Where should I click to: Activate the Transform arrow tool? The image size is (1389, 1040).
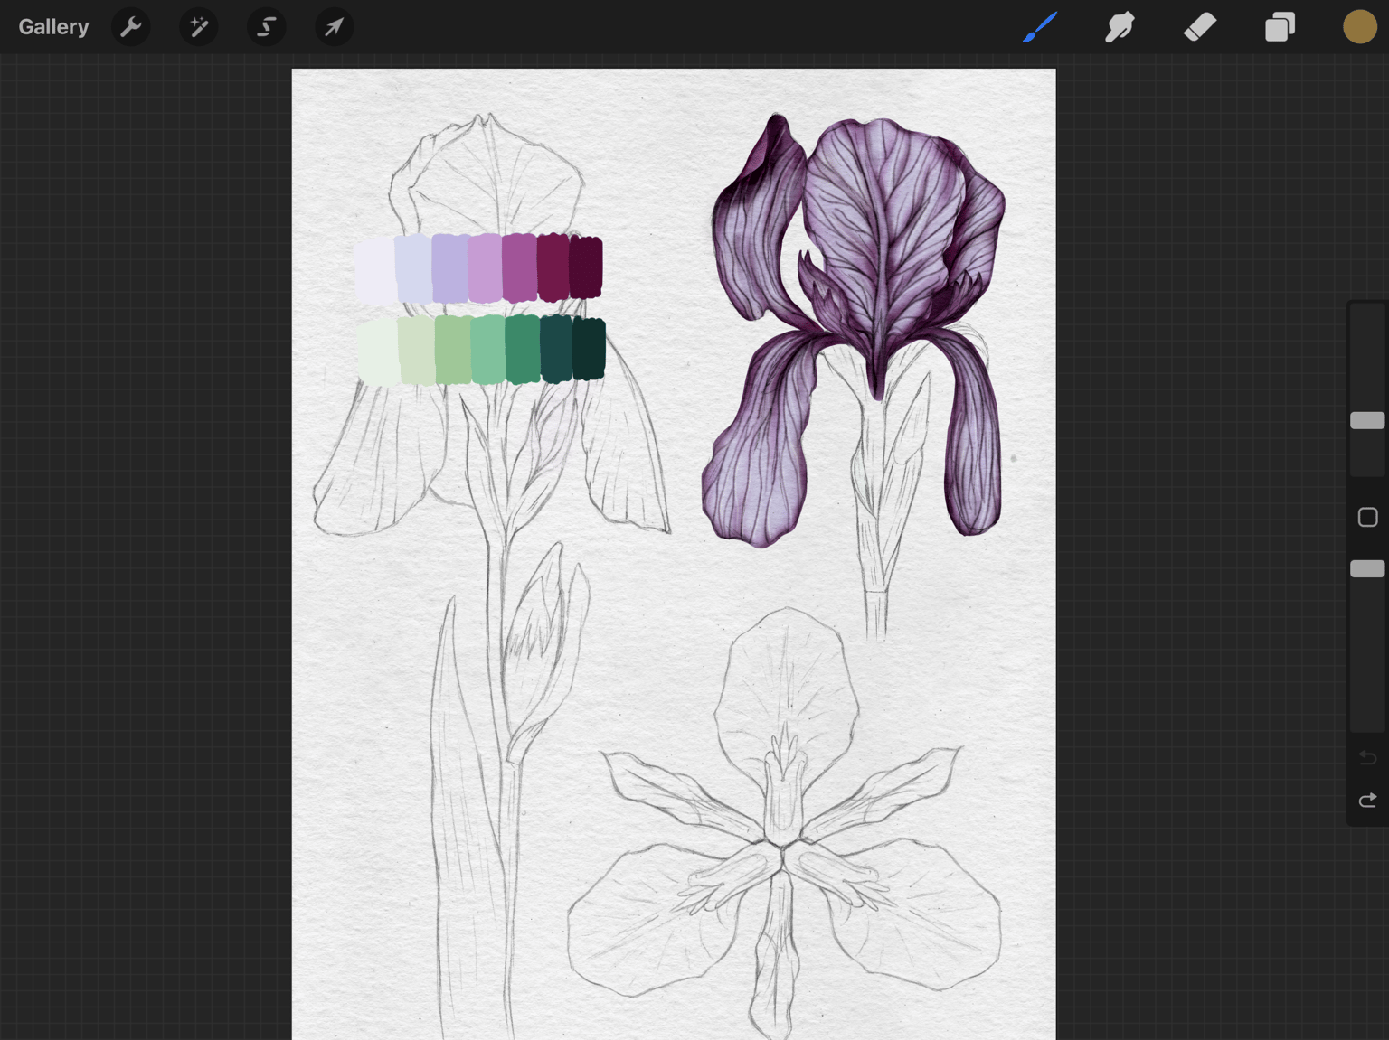(335, 27)
